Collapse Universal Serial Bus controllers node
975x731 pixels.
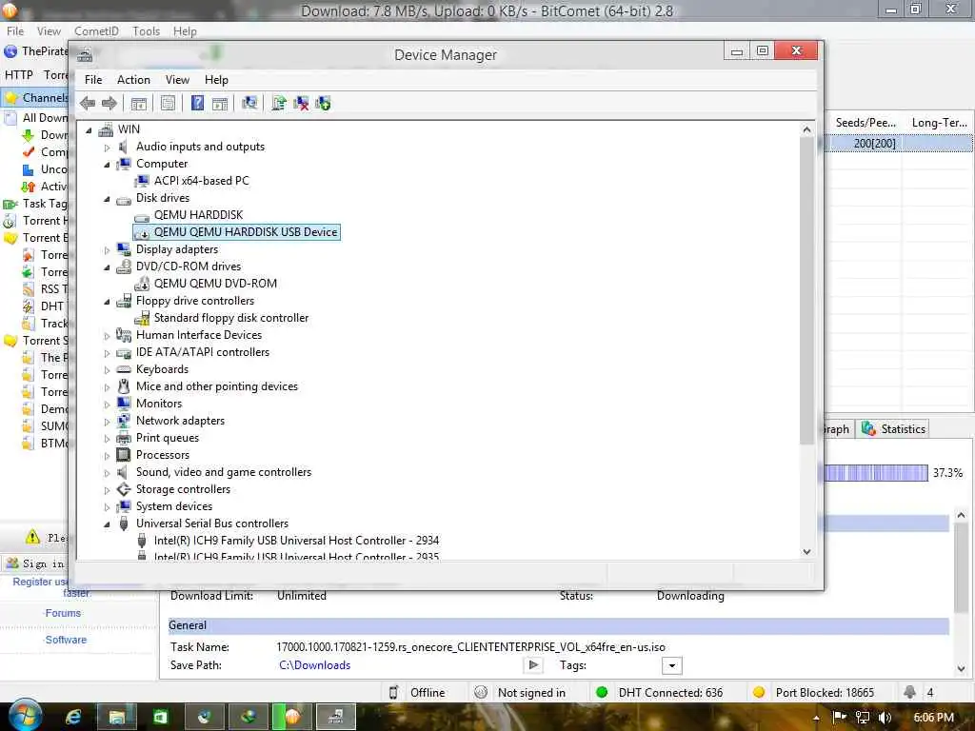coord(107,524)
